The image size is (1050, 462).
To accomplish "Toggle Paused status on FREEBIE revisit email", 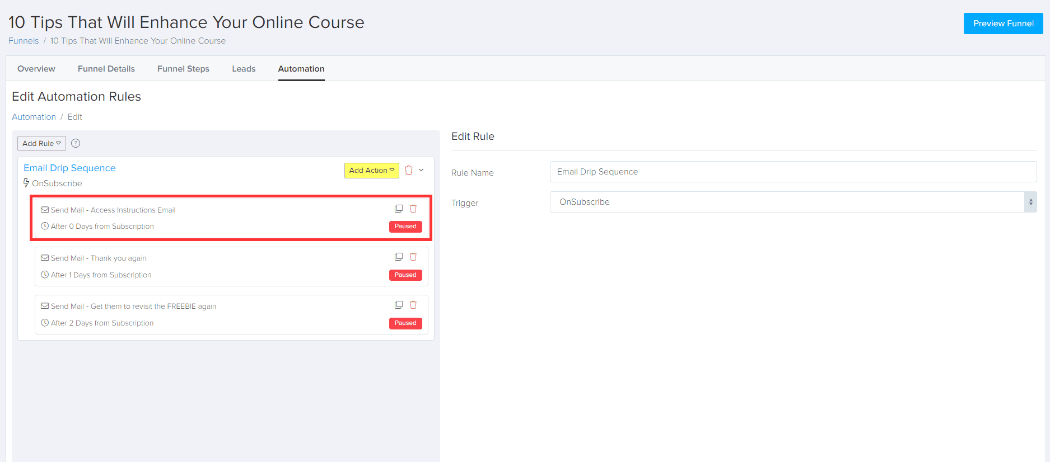I will [405, 323].
